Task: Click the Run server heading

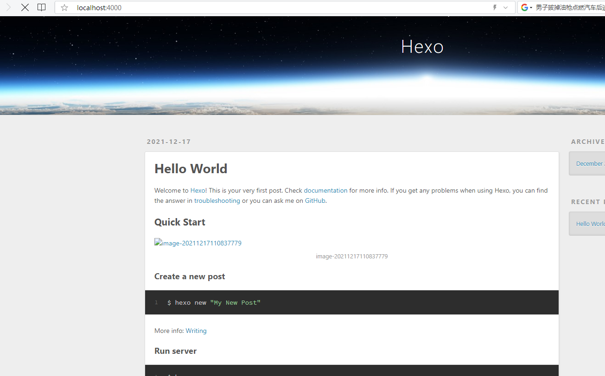Action: [175, 351]
